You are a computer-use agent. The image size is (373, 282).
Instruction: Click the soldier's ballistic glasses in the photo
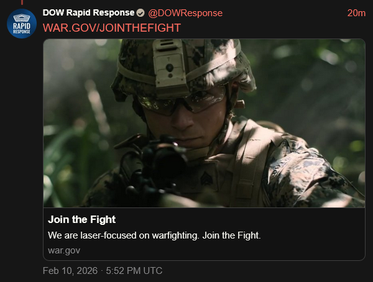(182, 102)
